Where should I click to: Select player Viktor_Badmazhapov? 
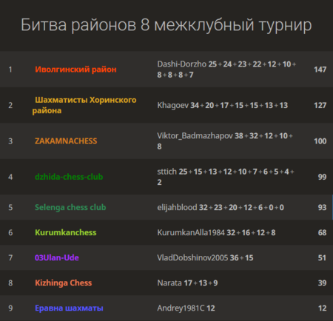click(195, 136)
